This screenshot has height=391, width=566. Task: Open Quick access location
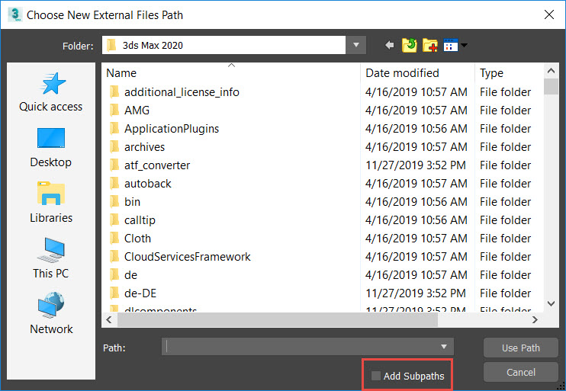coord(51,92)
